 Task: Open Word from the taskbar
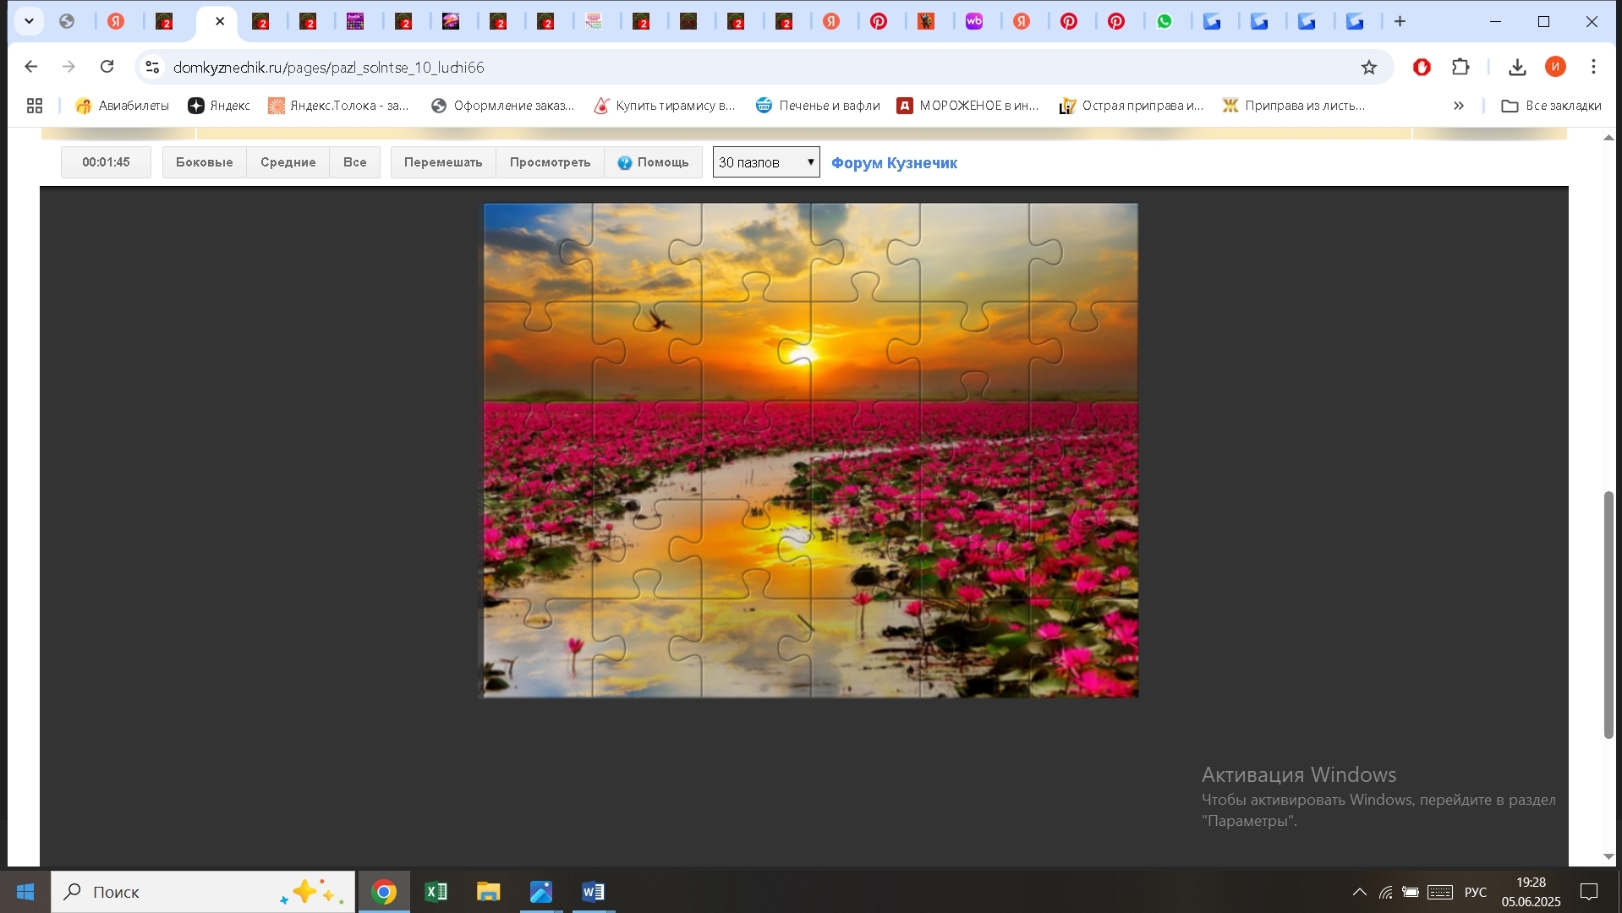[594, 892]
